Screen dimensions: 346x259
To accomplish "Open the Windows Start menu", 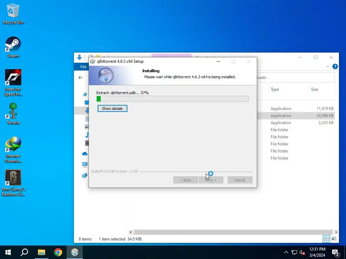I will pyautogui.click(x=8, y=252).
